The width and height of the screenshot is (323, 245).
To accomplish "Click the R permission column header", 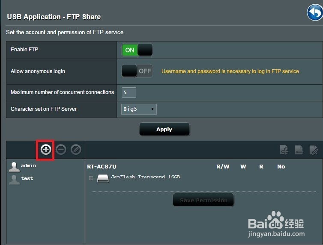I will coord(261,166).
